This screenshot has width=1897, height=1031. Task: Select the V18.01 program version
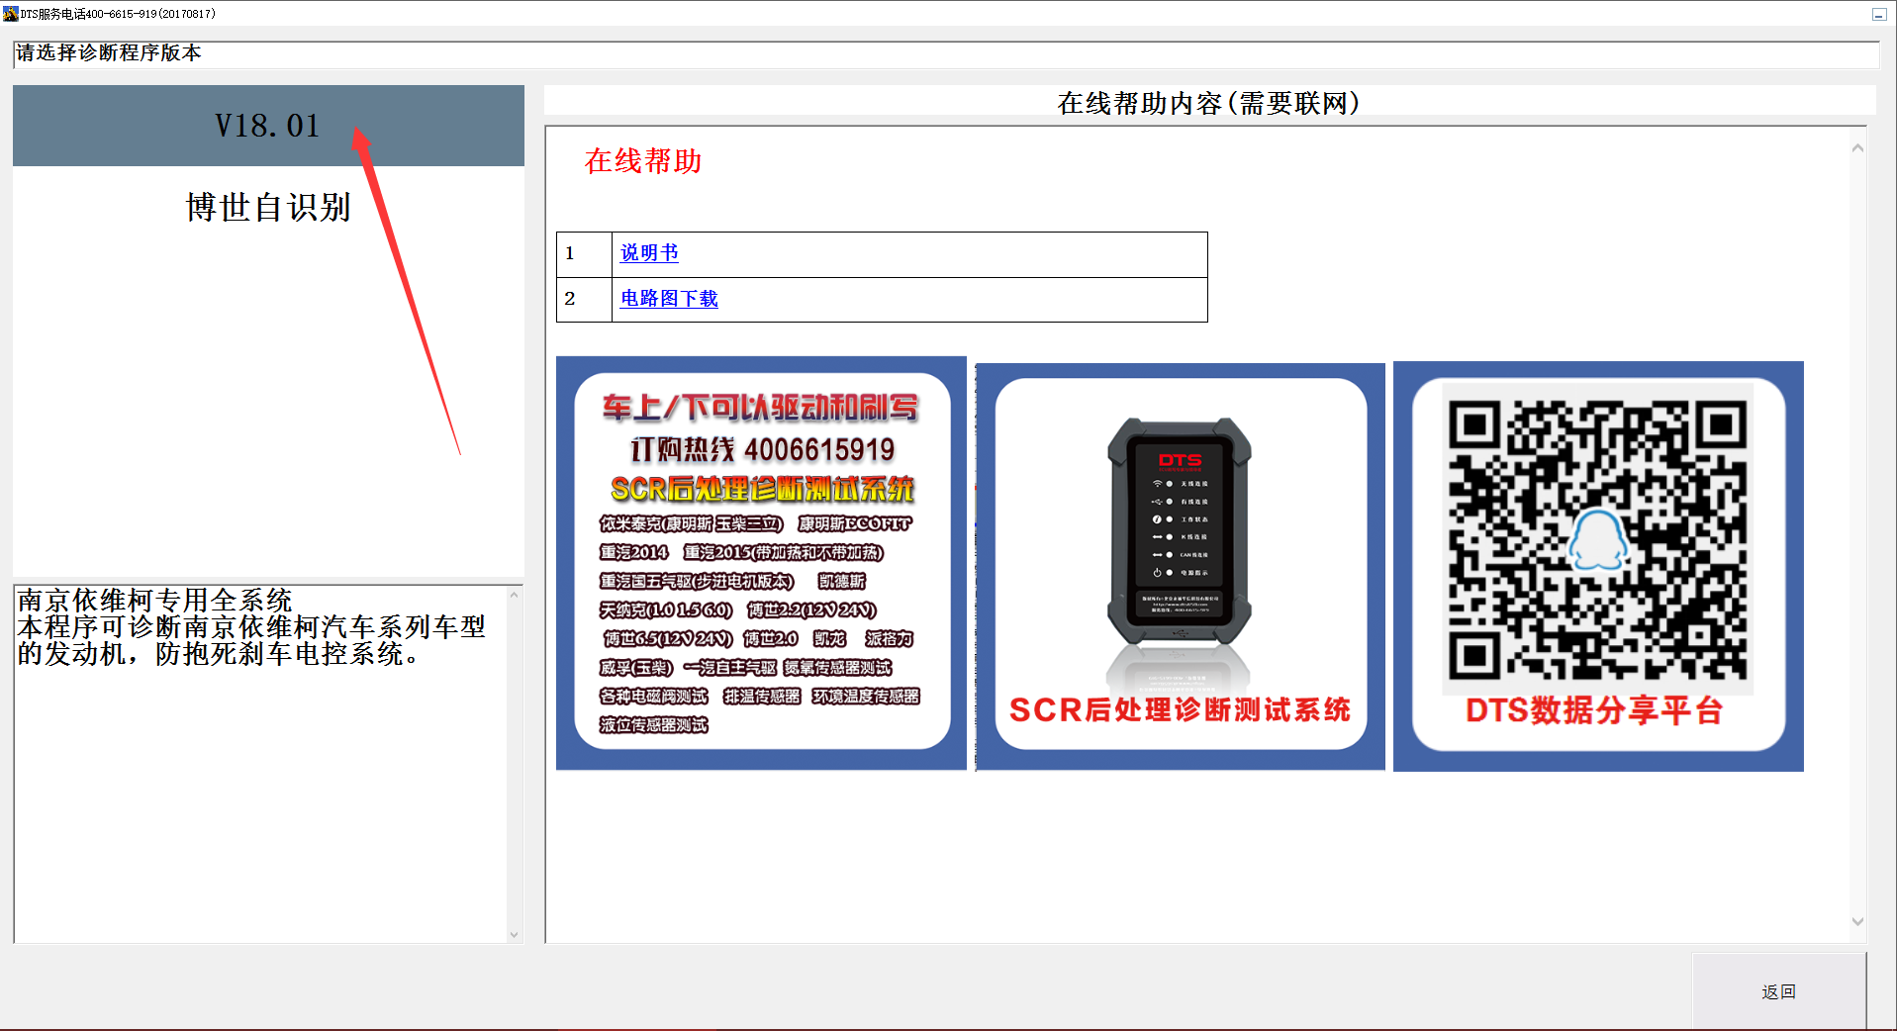[x=268, y=126]
